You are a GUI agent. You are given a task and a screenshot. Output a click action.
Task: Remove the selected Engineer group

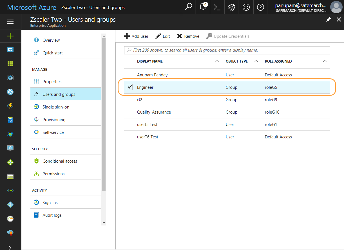[x=187, y=36]
